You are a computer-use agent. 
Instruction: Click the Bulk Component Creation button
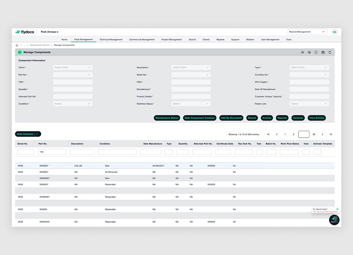point(200,118)
